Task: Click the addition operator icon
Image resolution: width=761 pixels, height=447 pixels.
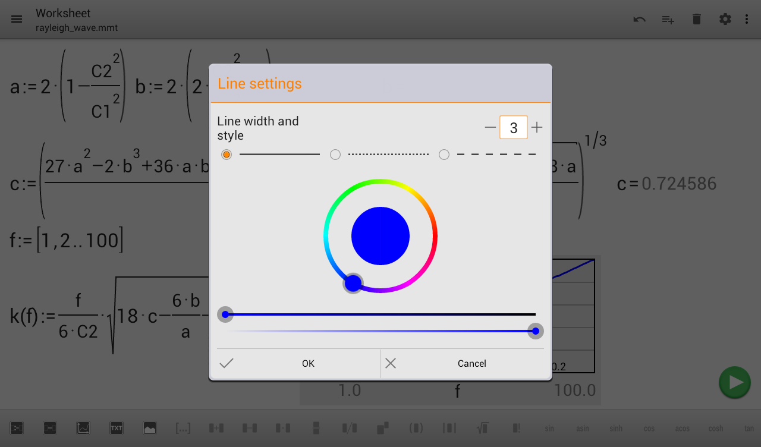Action: coord(216,428)
